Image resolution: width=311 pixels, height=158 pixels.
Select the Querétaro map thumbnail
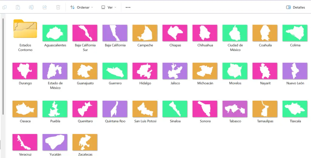click(x=85, y=109)
